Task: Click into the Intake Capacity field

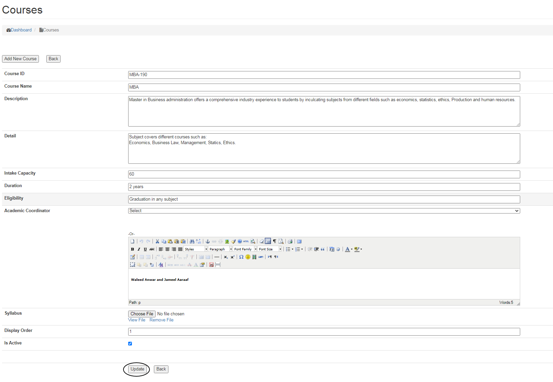Action: pos(324,174)
